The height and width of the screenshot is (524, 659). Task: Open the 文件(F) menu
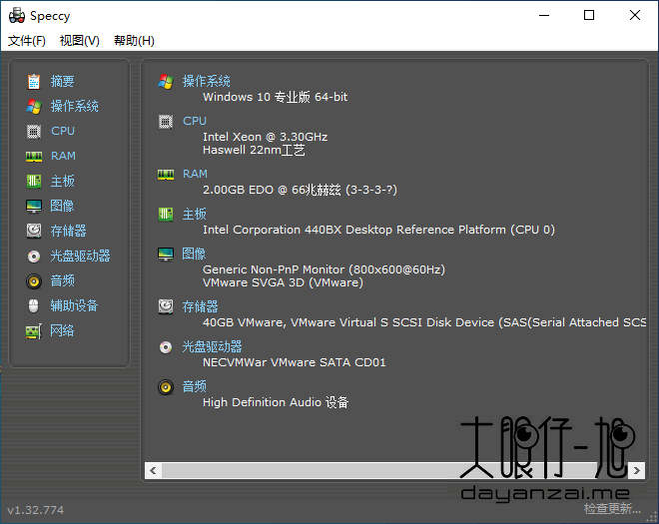[x=27, y=41]
